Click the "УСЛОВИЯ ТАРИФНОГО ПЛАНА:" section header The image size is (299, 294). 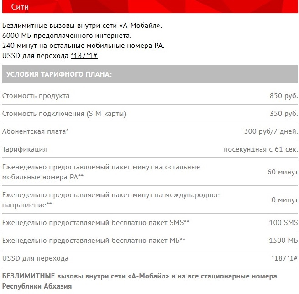click(59, 74)
